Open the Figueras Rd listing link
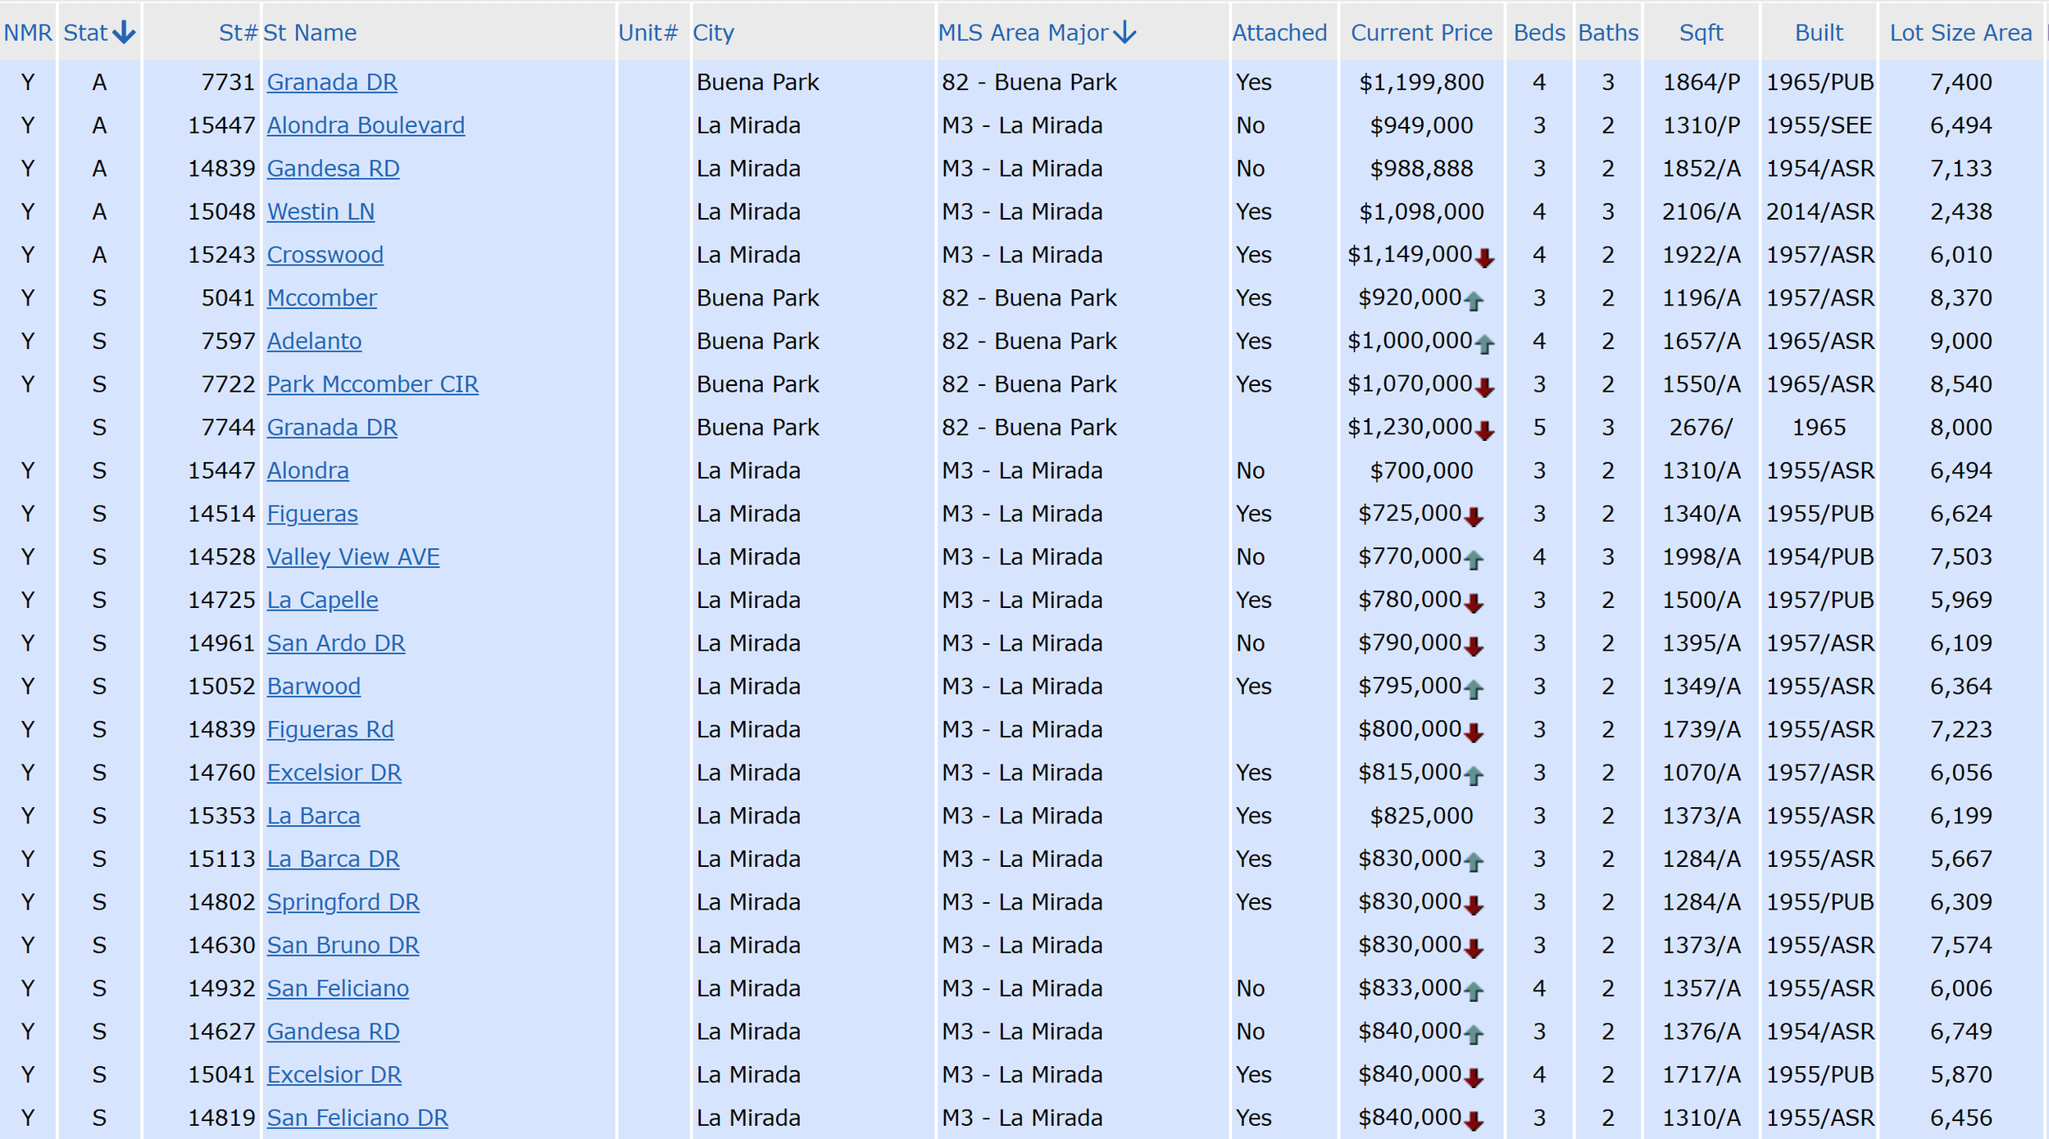Image resolution: width=2049 pixels, height=1139 pixels. [330, 729]
